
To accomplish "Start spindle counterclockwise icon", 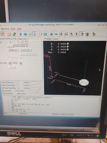I will (10, 63).
